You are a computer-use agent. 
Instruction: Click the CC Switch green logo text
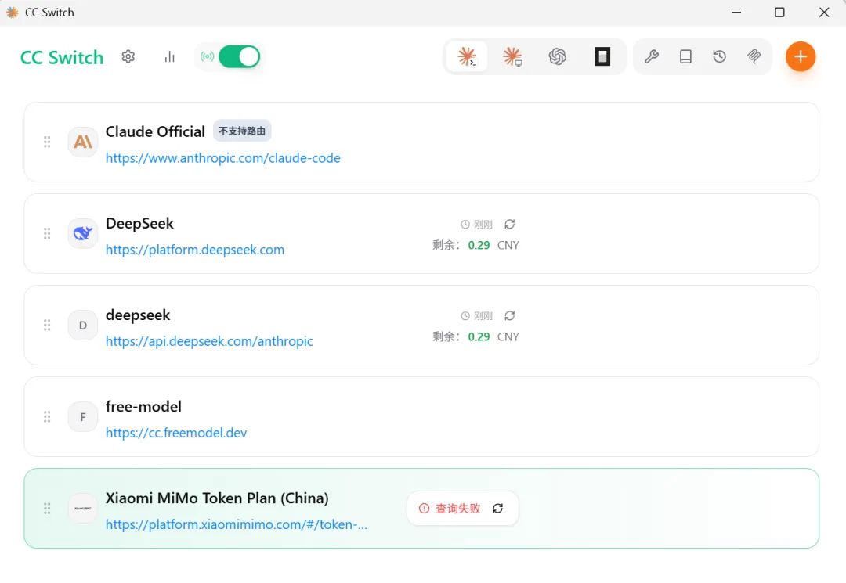(x=62, y=57)
